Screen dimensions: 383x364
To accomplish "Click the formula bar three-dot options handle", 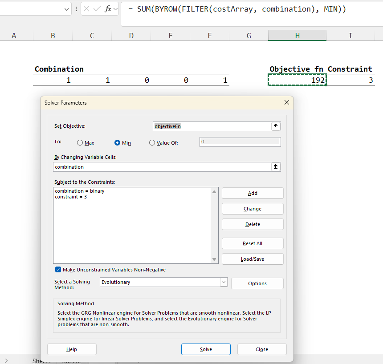I will (x=76, y=9).
